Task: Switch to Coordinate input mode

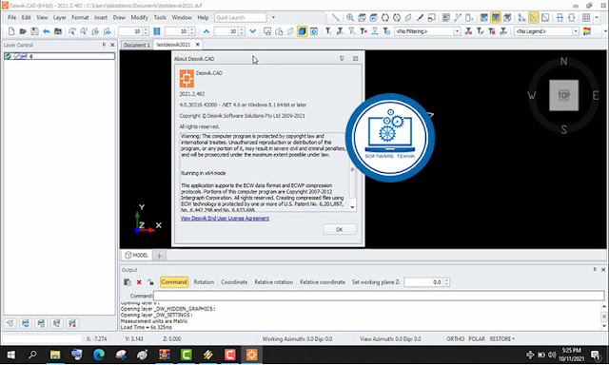Action: click(x=234, y=282)
